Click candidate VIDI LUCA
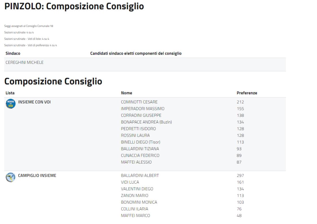This screenshot has width=317, height=224. point(130,182)
